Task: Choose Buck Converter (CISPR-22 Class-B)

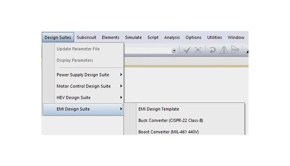Action: [x=184, y=120]
